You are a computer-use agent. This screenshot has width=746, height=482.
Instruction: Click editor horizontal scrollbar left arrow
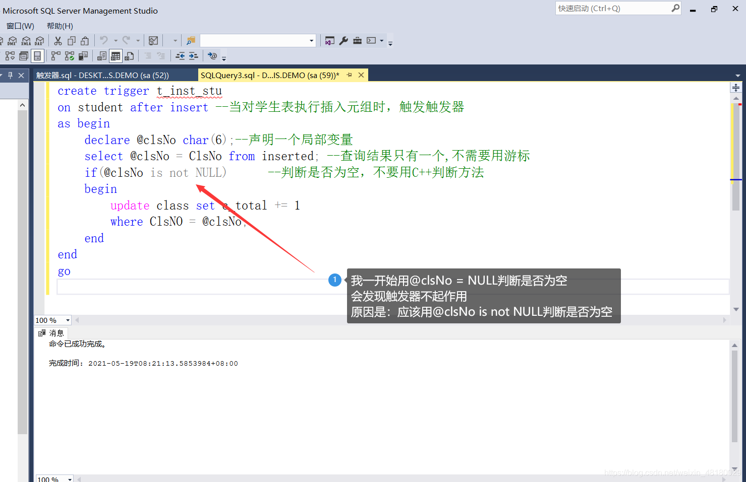pyautogui.click(x=77, y=320)
